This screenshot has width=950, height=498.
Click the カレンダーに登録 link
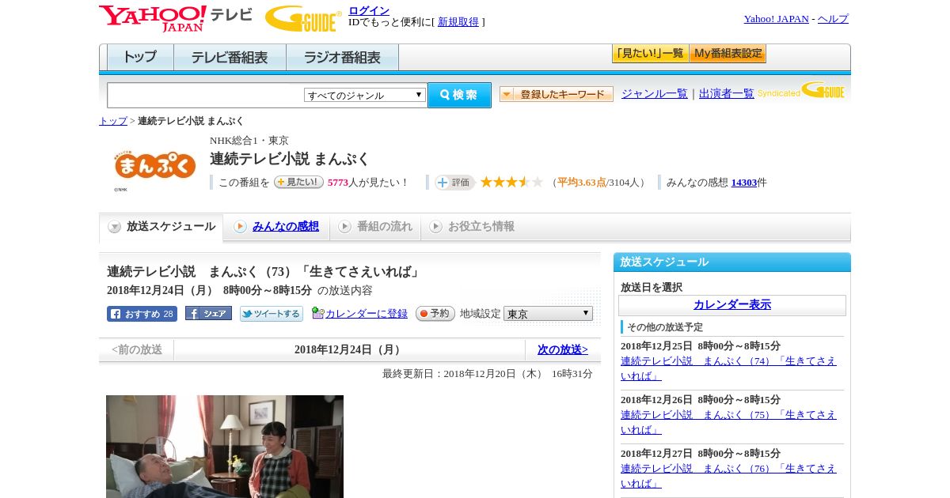367,314
